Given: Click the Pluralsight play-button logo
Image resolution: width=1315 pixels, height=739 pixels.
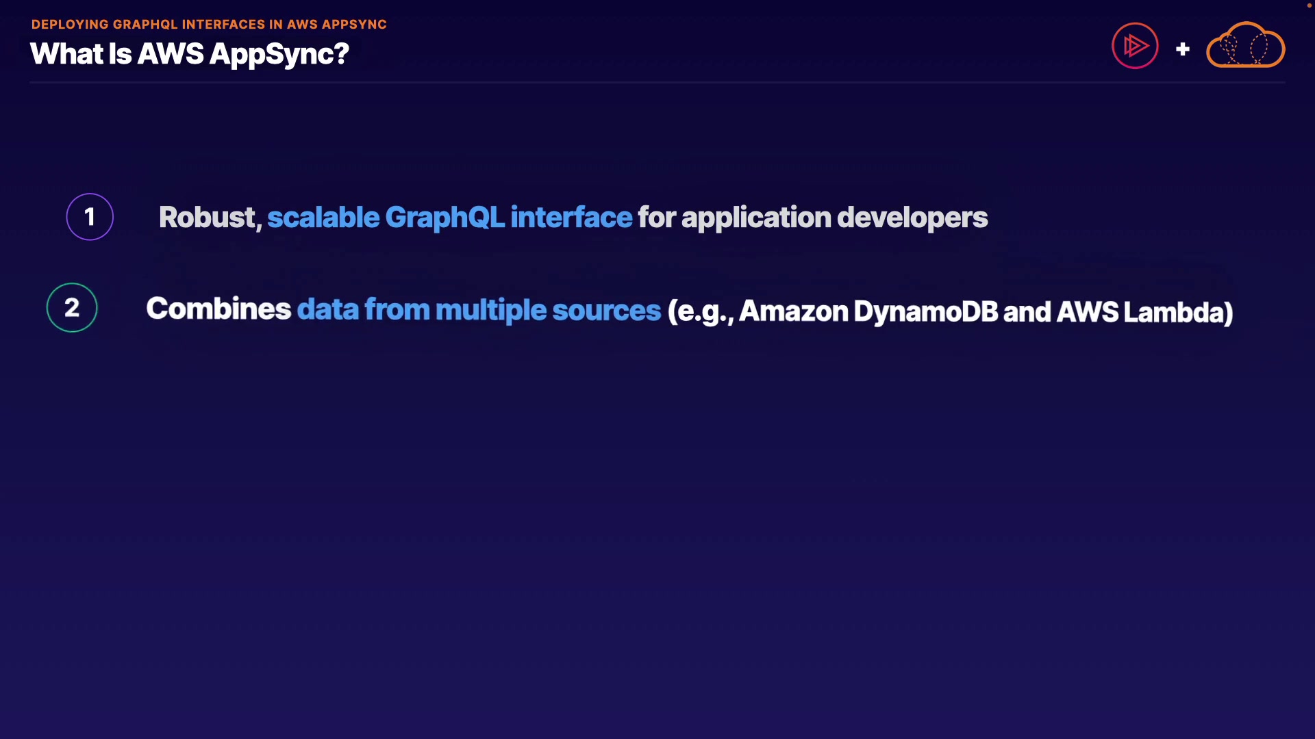Looking at the screenshot, I should point(1135,46).
